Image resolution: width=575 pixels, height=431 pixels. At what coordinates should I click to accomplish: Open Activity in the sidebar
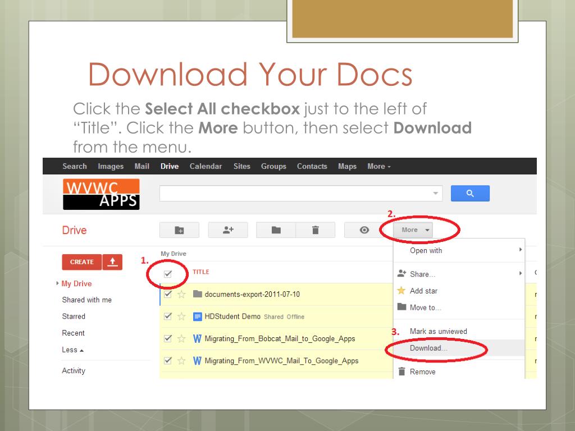(x=74, y=371)
